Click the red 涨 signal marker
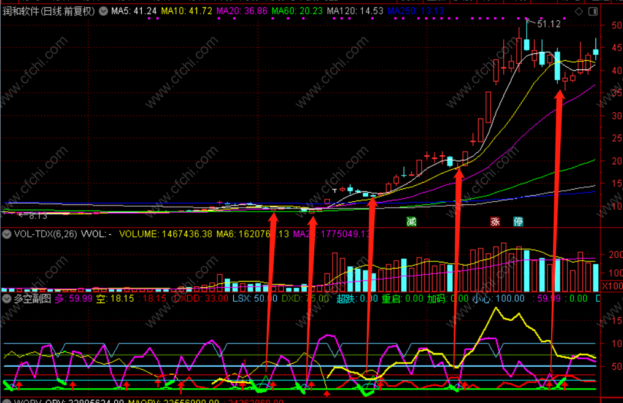Image resolution: width=623 pixels, height=403 pixels. tap(495, 221)
